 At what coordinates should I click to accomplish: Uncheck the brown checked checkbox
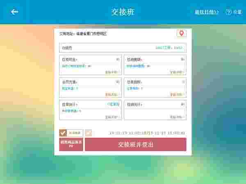(63, 133)
